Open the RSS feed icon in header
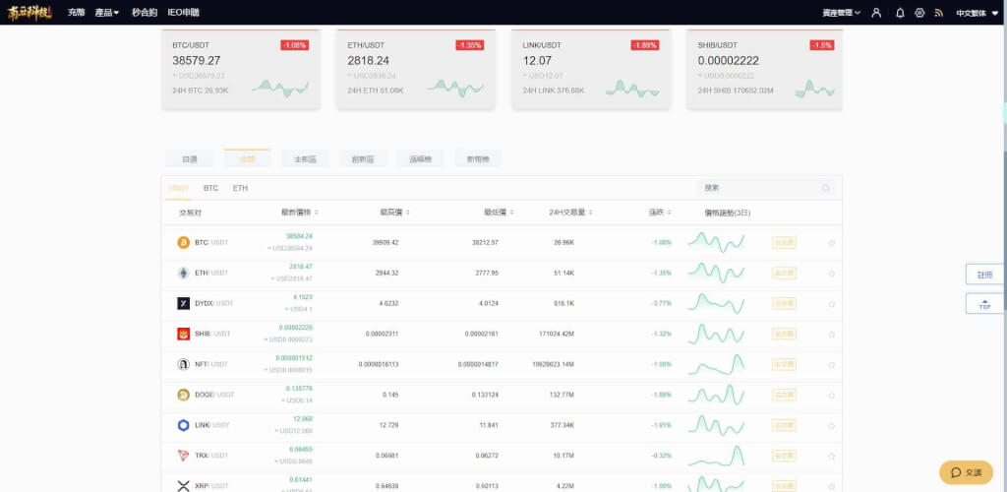The width and height of the screenshot is (1007, 492). [x=939, y=13]
